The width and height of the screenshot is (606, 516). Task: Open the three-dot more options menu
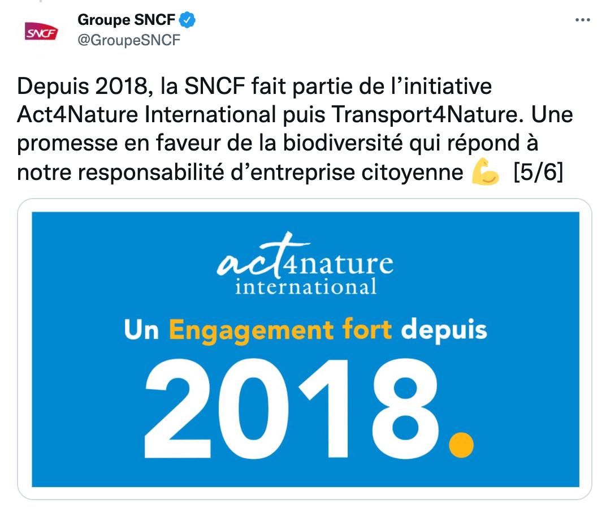(582, 20)
